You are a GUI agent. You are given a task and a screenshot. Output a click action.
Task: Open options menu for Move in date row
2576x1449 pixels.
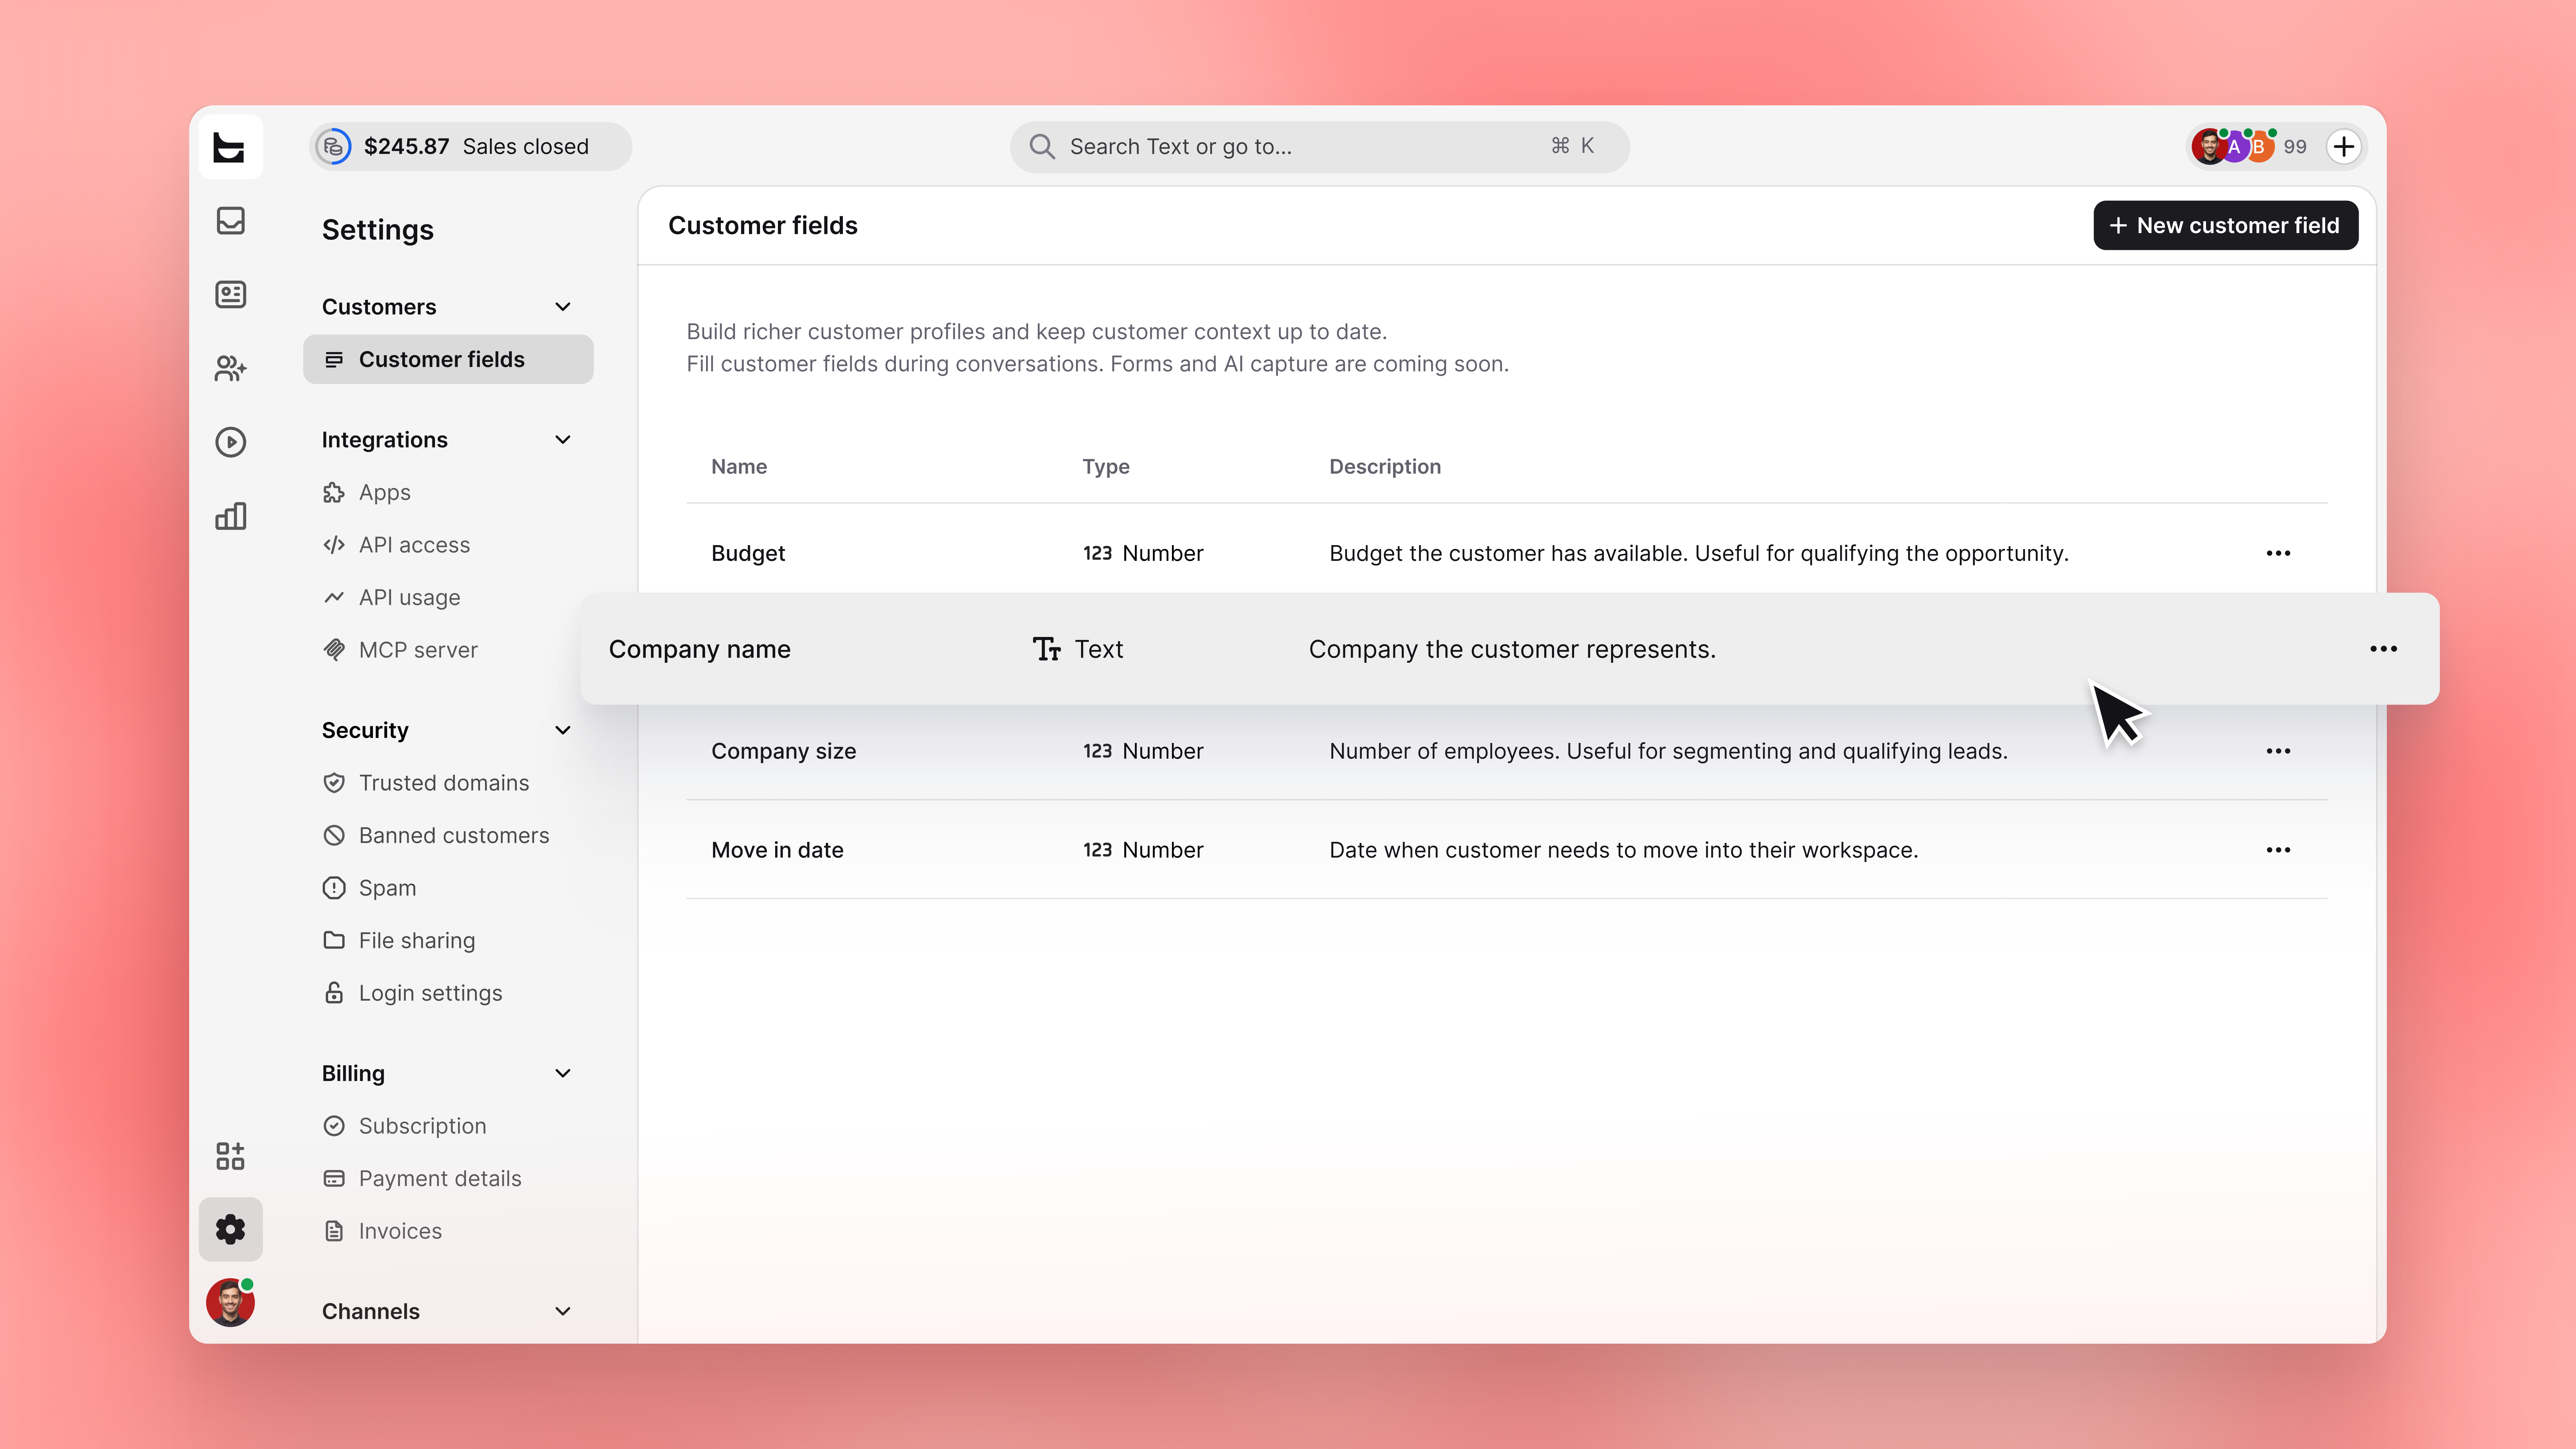coord(2278,850)
